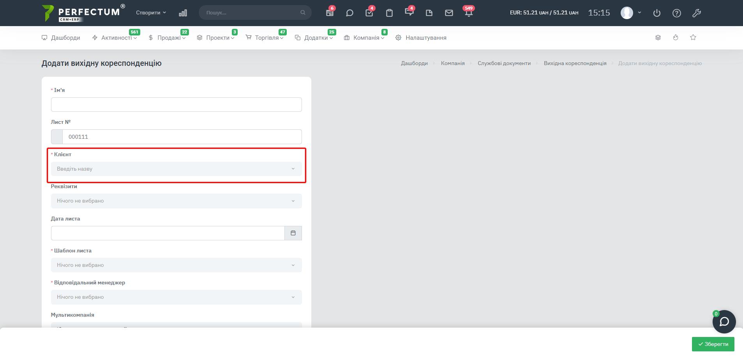This screenshot has height=358, width=743.
Task: Open the Продажі menu
Action: pyautogui.click(x=168, y=38)
